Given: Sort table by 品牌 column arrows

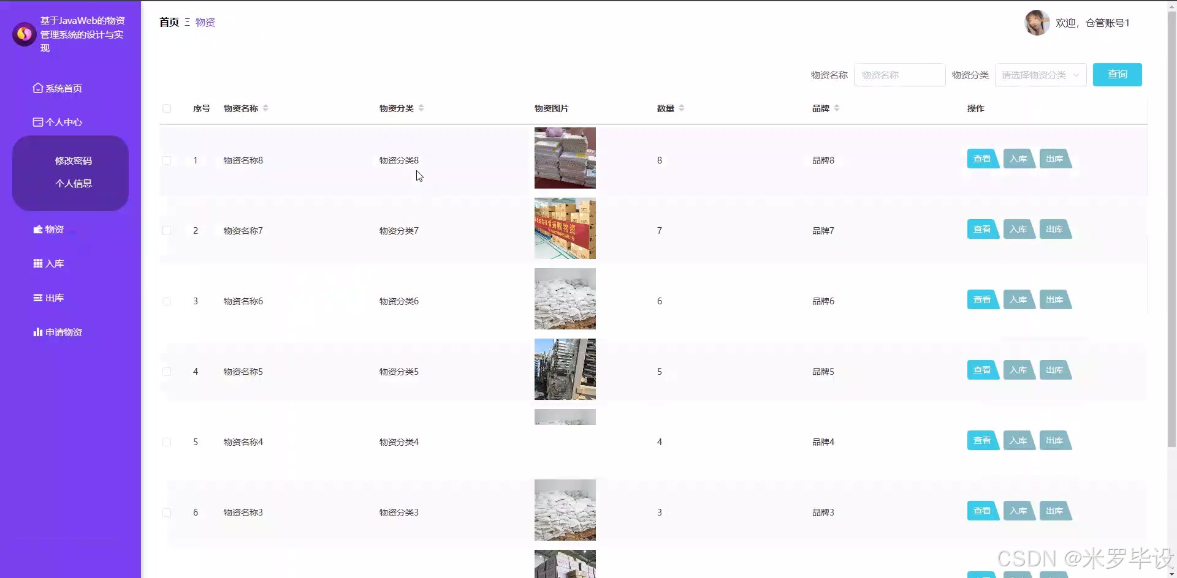Looking at the screenshot, I should coord(837,108).
